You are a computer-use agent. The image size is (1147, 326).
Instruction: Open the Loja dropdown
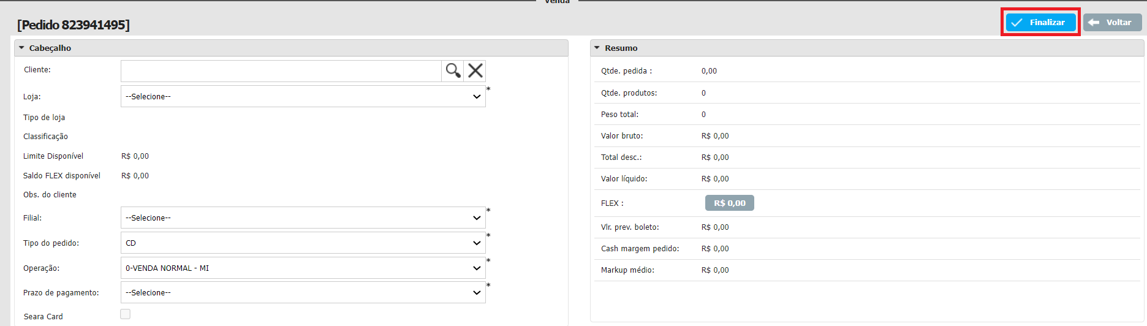pyautogui.click(x=303, y=96)
